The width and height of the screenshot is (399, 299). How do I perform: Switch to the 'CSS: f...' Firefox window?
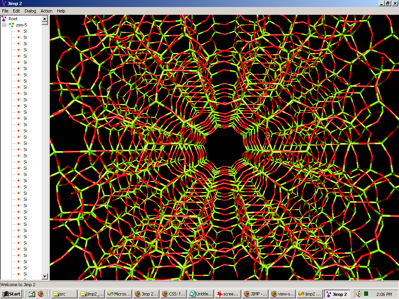point(174,294)
